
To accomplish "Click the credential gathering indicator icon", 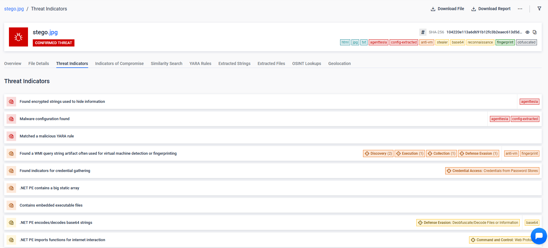I will tap(11, 171).
